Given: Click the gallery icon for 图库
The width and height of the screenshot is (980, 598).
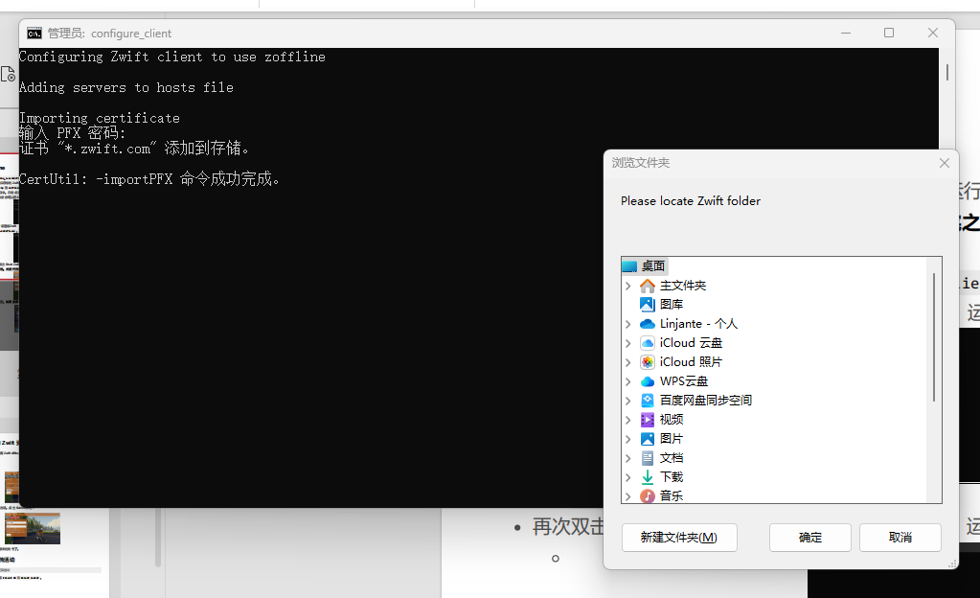Looking at the screenshot, I should tap(648, 305).
